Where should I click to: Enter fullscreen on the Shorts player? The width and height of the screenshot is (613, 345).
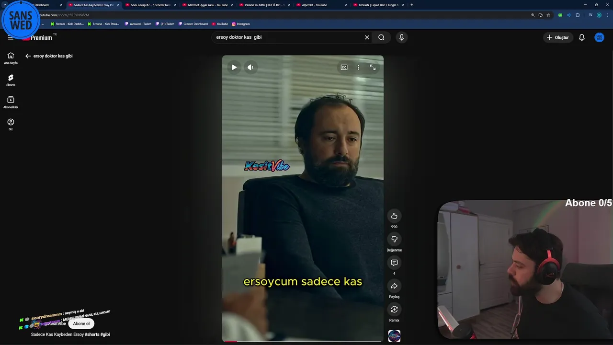click(x=373, y=68)
